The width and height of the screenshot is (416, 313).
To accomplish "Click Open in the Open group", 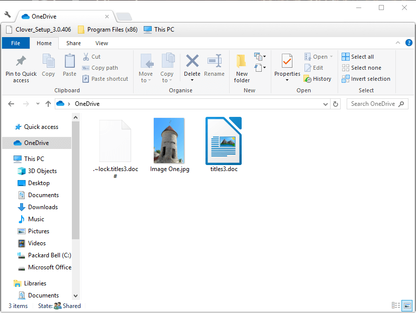I will (318, 57).
